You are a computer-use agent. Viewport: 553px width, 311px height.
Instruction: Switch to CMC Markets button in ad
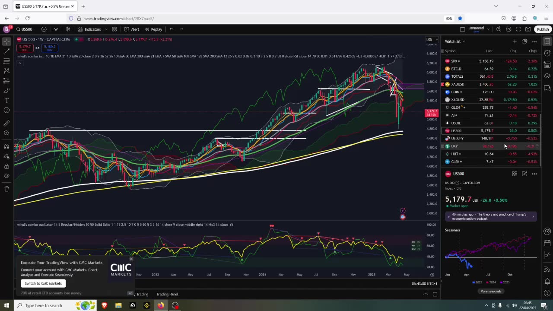tap(43, 283)
